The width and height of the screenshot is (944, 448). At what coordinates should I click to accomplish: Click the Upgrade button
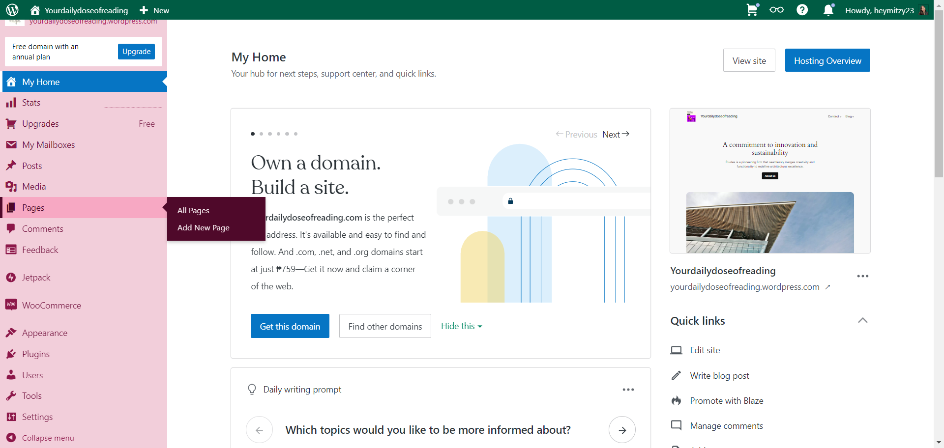pyautogui.click(x=136, y=52)
